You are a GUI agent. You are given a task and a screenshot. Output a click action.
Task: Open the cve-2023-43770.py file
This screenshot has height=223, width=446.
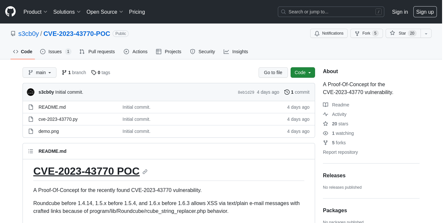pos(58,119)
